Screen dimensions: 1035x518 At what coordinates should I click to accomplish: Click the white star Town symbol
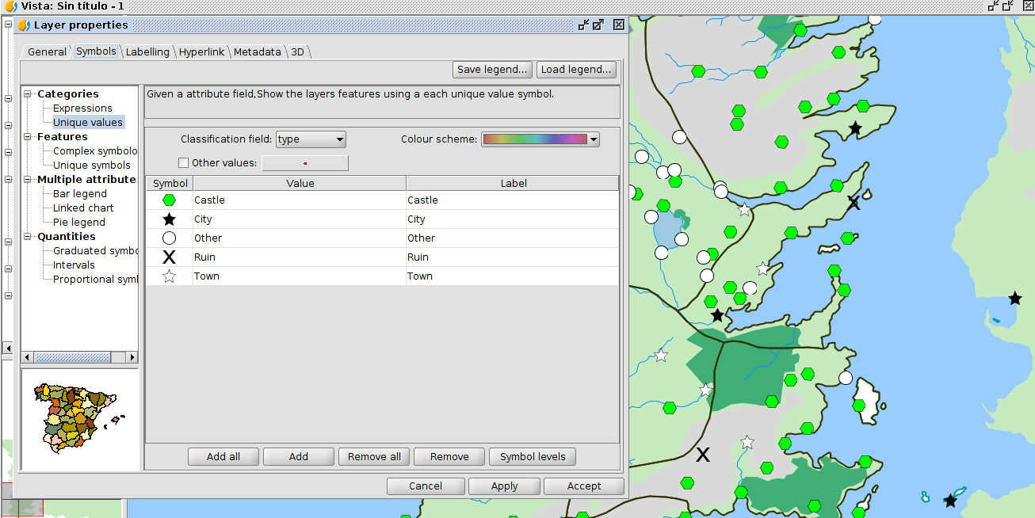169,276
